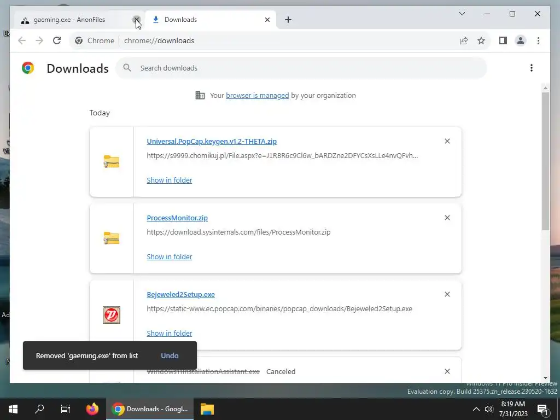
Task: Click the ProcessMonitor.zip folder icon
Action: pyautogui.click(x=112, y=238)
